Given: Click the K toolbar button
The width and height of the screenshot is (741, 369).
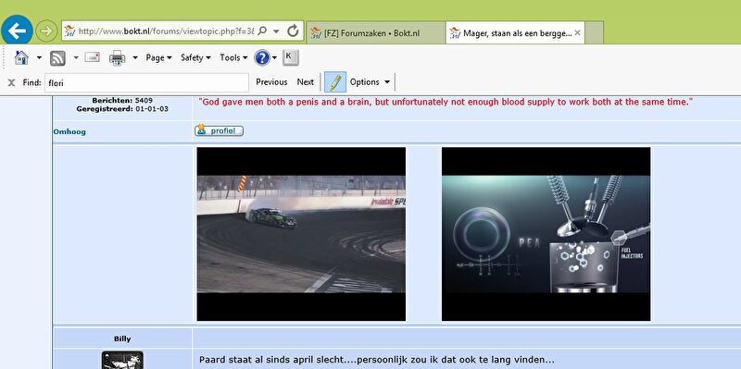Looking at the screenshot, I should (290, 57).
